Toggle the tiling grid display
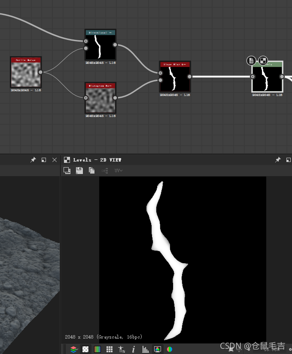This screenshot has height=354, width=292. (x=109, y=349)
